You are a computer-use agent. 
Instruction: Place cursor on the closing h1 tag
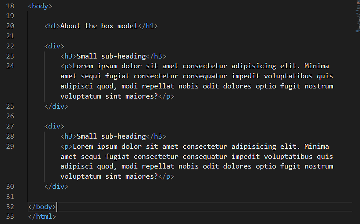pos(148,26)
